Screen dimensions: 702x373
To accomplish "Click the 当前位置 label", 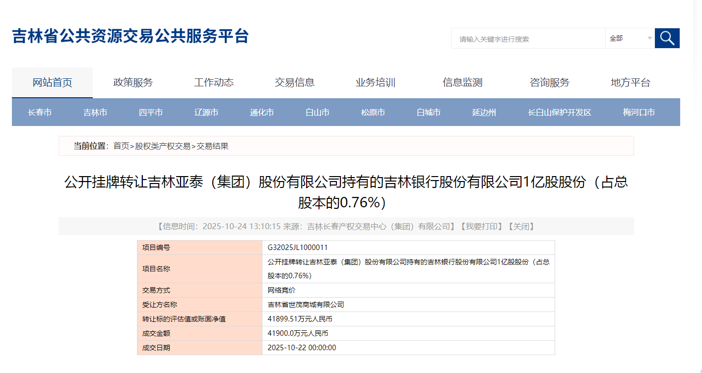I will tap(90, 146).
